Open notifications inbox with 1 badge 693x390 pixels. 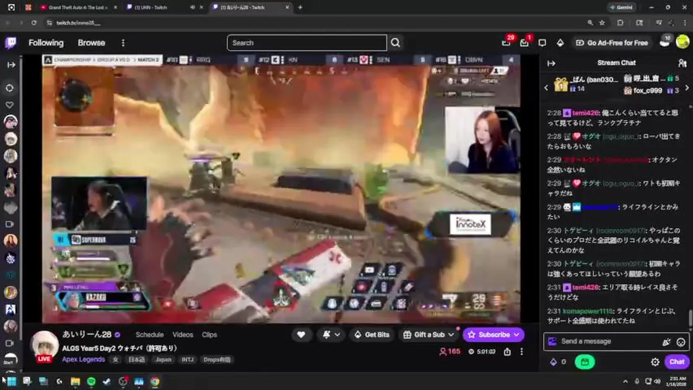524,43
